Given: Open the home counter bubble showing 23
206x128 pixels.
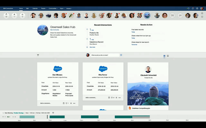Looking at the screenshot, I should tap(6, 15).
